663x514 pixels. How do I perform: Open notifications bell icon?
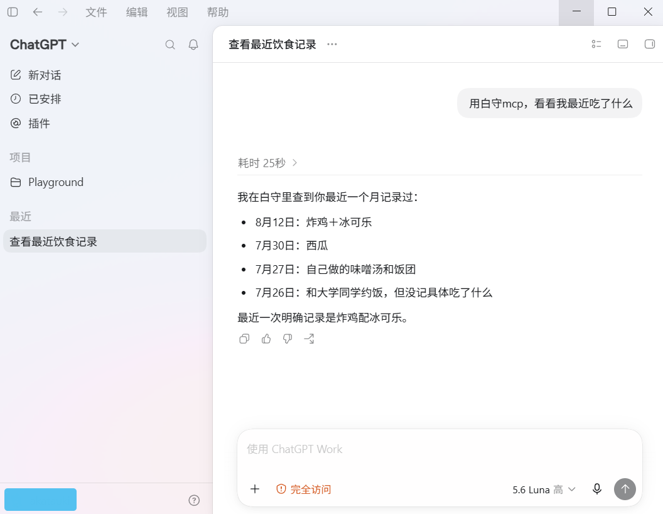193,45
